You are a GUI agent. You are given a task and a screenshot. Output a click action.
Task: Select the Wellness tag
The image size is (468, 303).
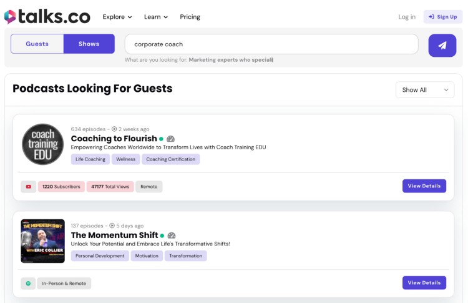click(x=125, y=159)
